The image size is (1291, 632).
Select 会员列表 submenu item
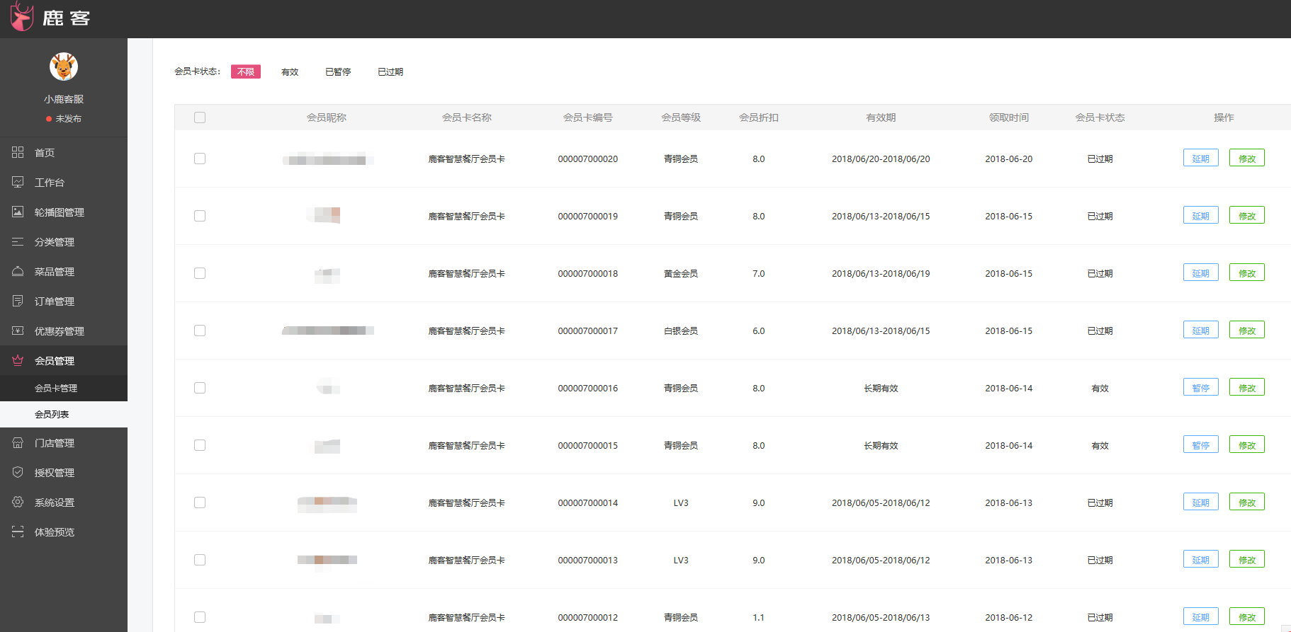tap(64, 414)
